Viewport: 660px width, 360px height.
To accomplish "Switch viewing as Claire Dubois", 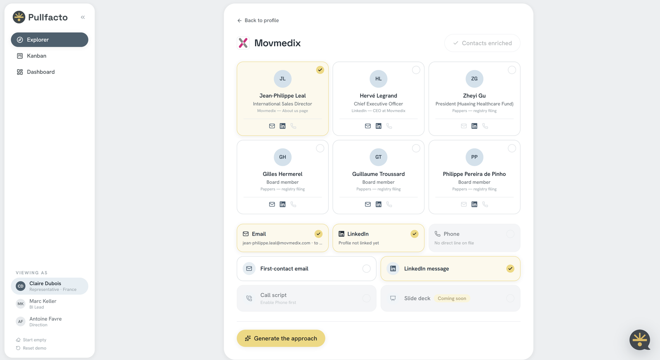I will (49, 286).
